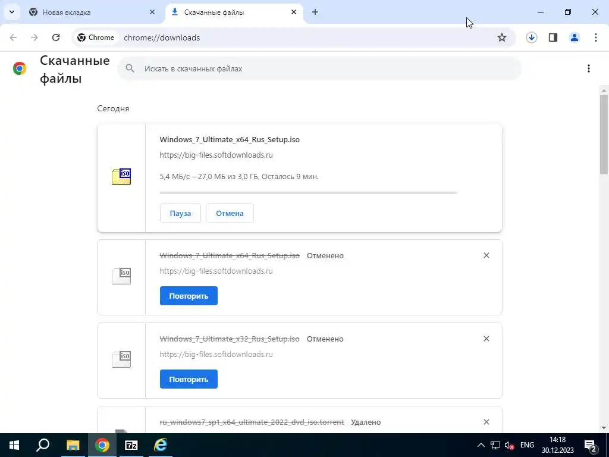This screenshot has width=609, height=457.
Task: Click the Удалено status of the torrent entry
Action: pos(366,422)
